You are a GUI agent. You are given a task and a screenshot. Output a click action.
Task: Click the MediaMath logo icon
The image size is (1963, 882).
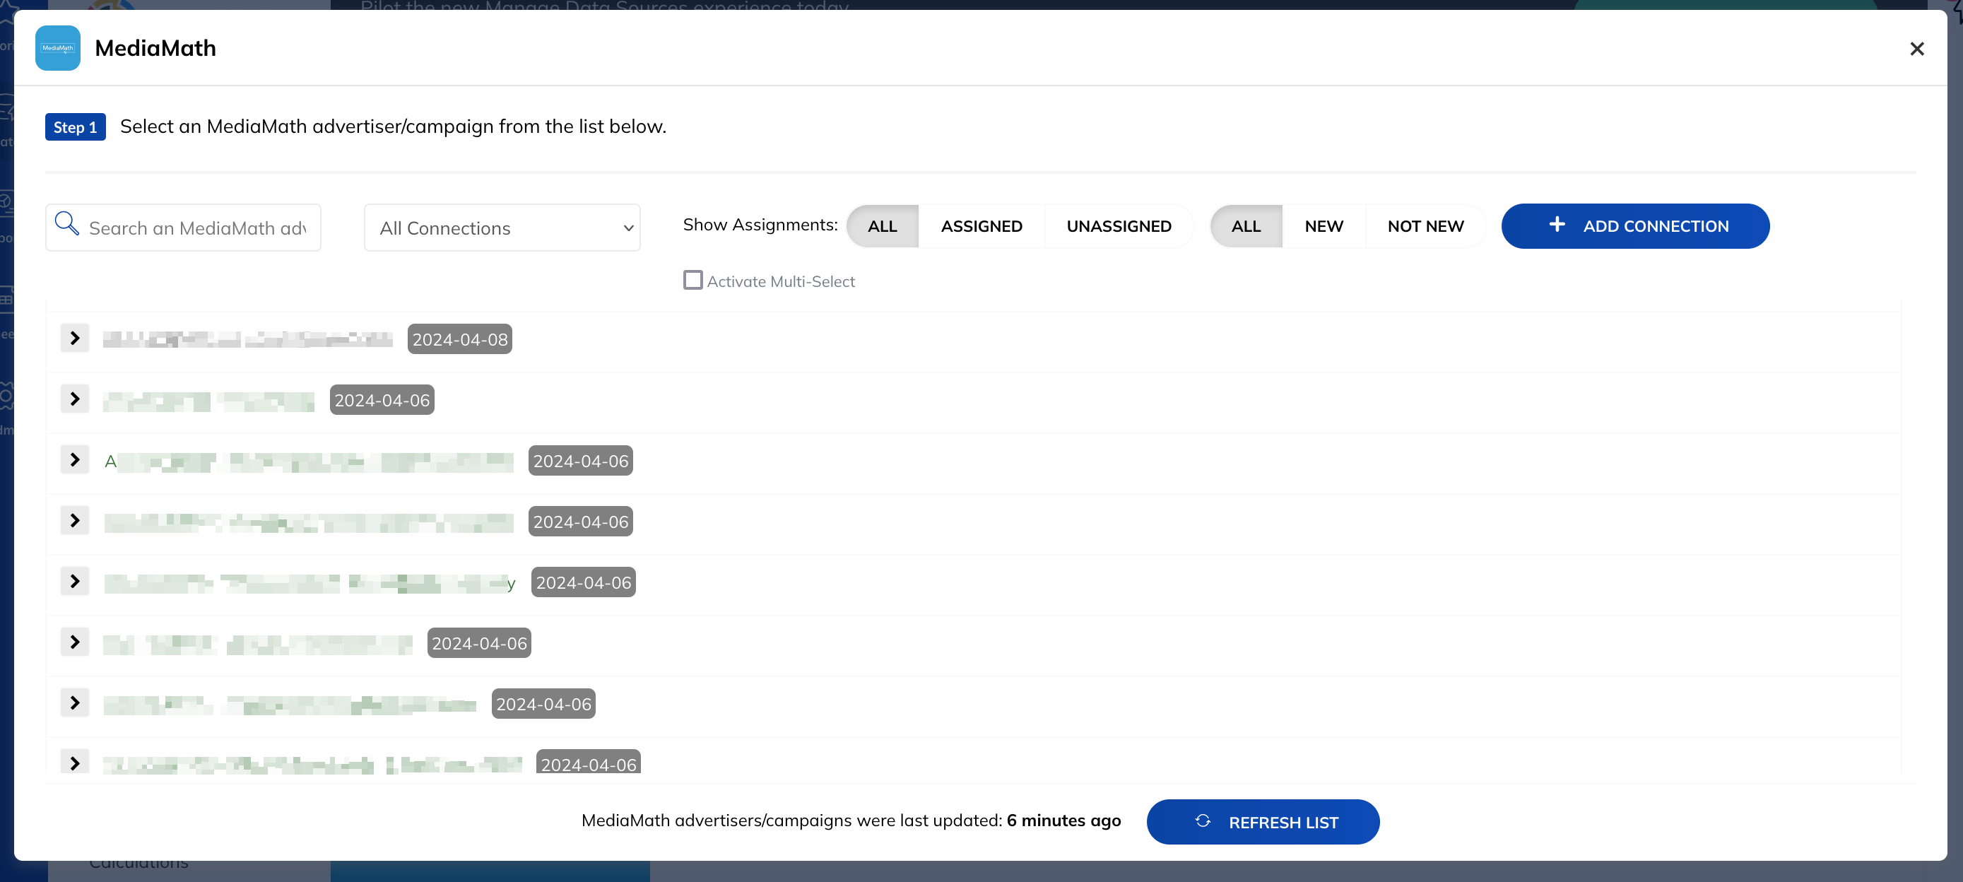[58, 48]
